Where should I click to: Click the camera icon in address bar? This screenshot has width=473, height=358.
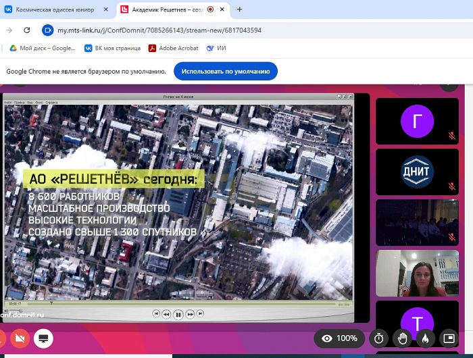(x=47, y=30)
